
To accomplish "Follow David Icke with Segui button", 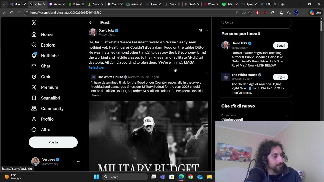I will (280, 45).
